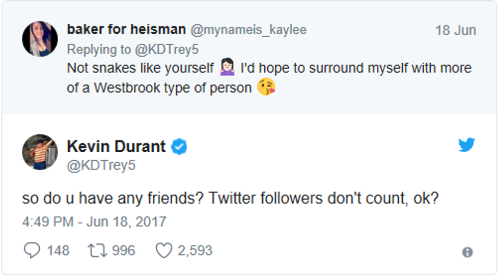Click the Kevin Durant display name
Screen dimensions: 499x278
(x=116, y=147)
